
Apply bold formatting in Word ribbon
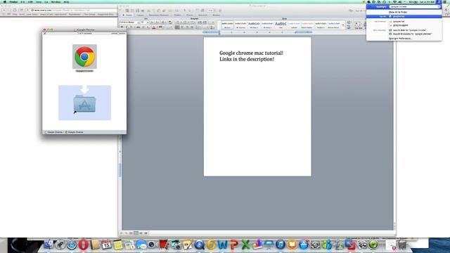[x=122, y=27]
